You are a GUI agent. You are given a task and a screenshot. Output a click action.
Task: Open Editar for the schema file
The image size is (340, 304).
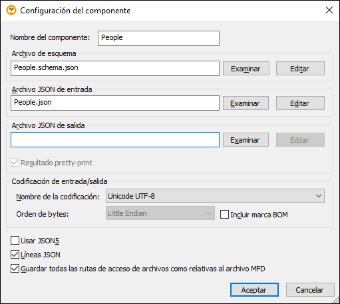[300, 69]
